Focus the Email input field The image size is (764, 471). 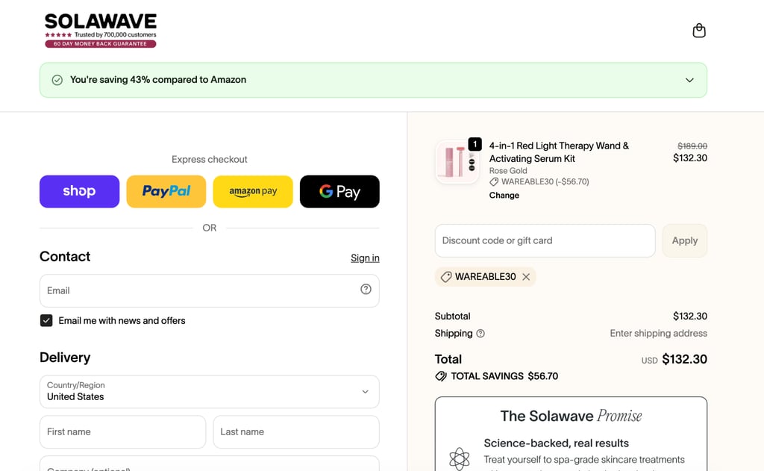click(x=210, y=290)
